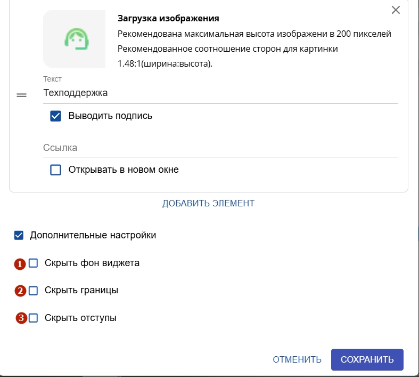Click red marker number 2 icon
419x377 pixels.
[x=20, y=291]
